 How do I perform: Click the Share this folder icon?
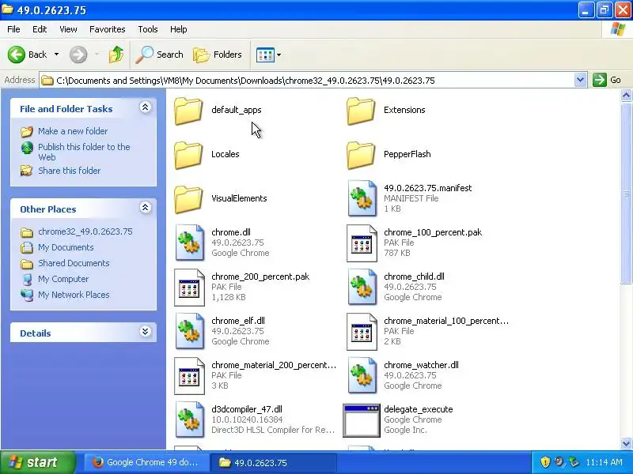point(27,171)
